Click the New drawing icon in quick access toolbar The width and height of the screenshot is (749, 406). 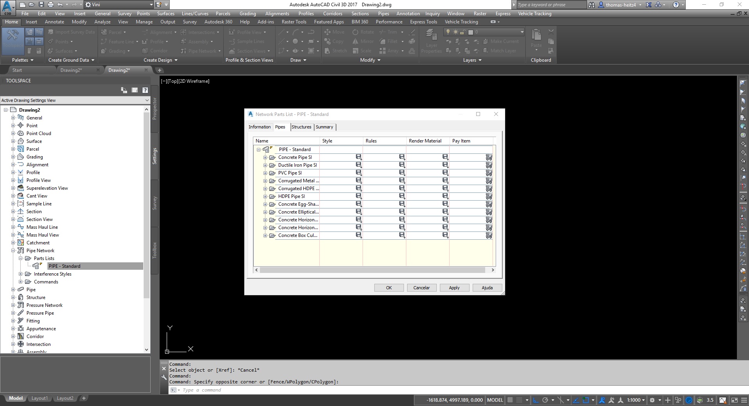pos(22,5)
